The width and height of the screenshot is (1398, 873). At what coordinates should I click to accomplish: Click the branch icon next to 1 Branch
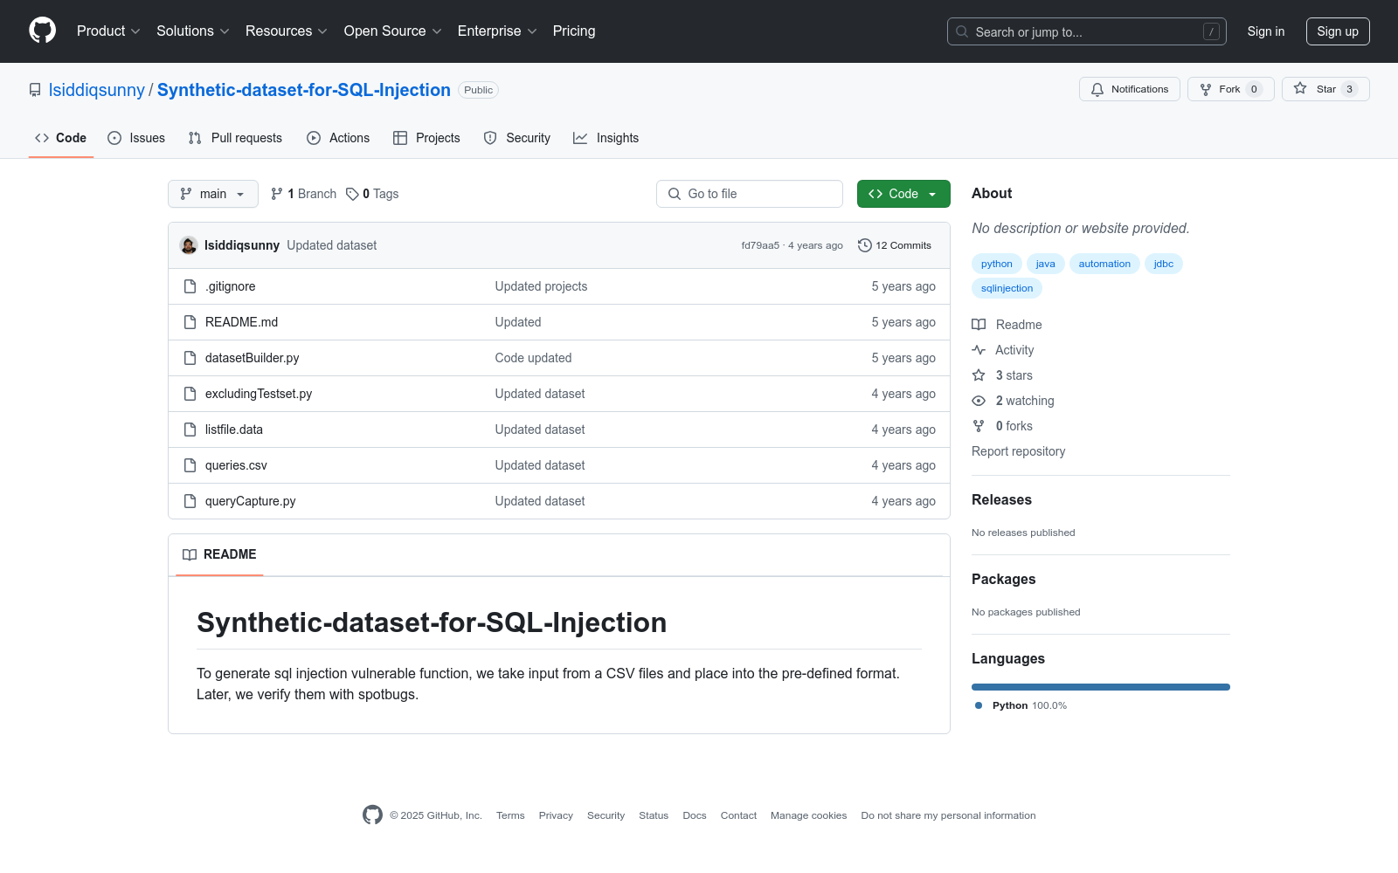tap(277, 194)
